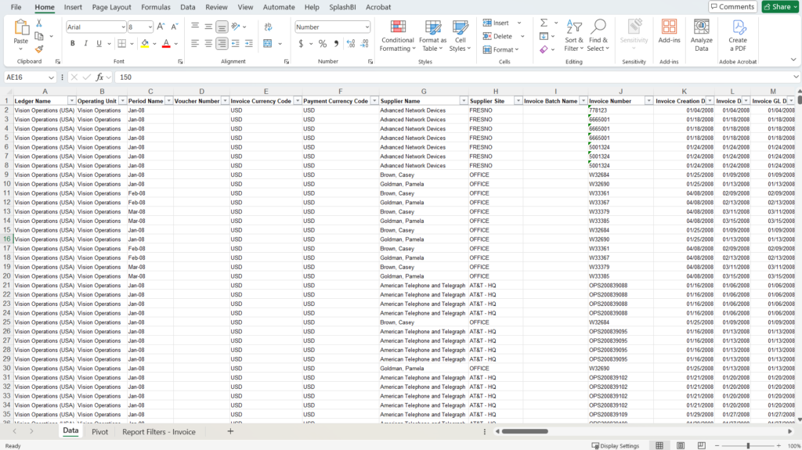Click the AutoSum sigma icon
Image resolution: width=802 pixels, height=450 pixels.
coord(544,23)
